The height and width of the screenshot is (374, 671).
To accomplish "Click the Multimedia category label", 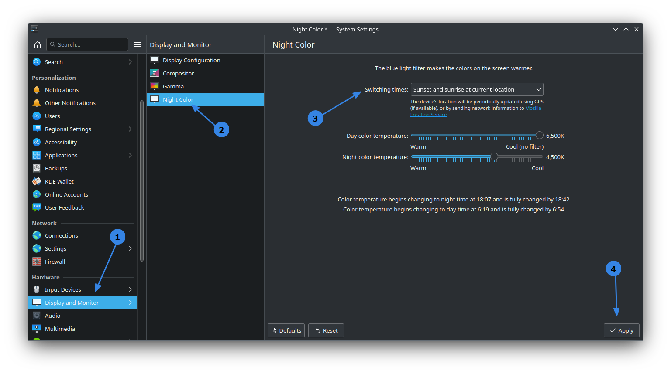I will point(60,329).
